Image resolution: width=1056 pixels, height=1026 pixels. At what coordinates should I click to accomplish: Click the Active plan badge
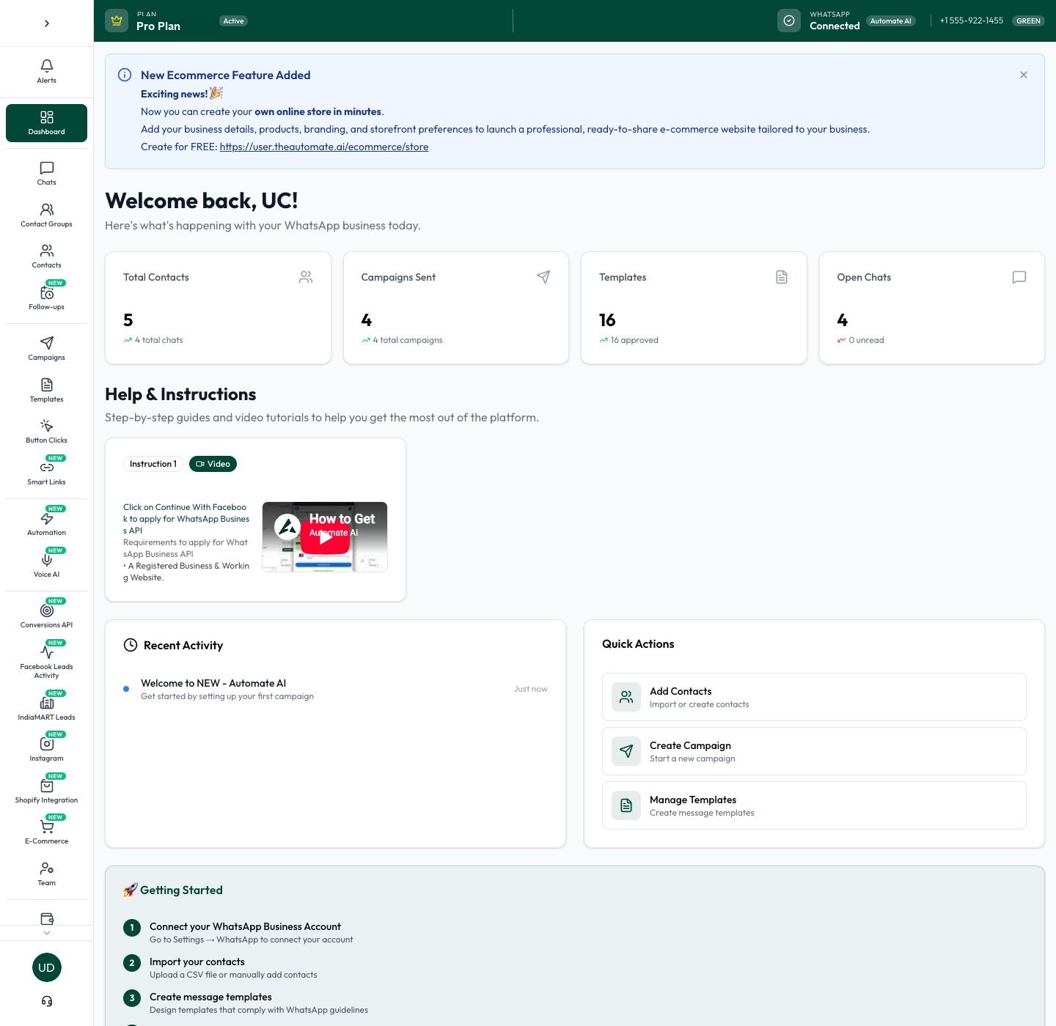point(233,21)
